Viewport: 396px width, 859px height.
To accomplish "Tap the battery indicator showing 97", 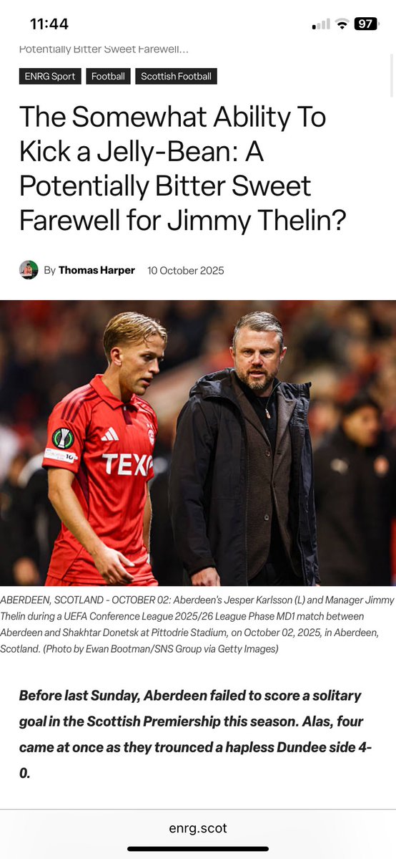I will (366, 24).
